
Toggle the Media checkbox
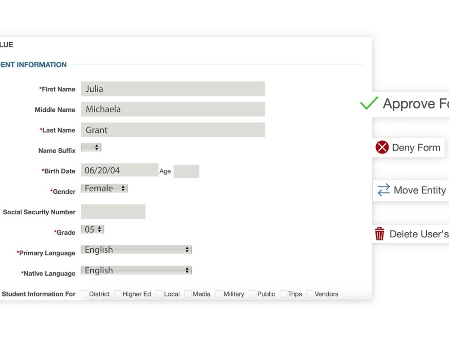point(188,294)
